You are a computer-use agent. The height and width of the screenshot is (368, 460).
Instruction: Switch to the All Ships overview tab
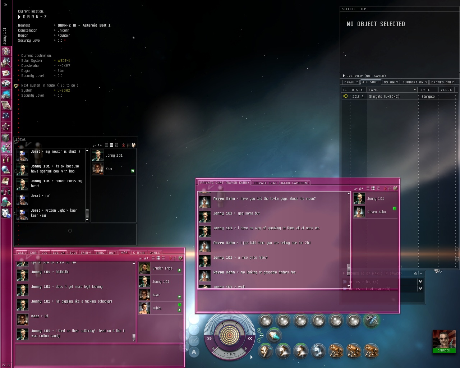pyautogui.click(x=371, y=82)
